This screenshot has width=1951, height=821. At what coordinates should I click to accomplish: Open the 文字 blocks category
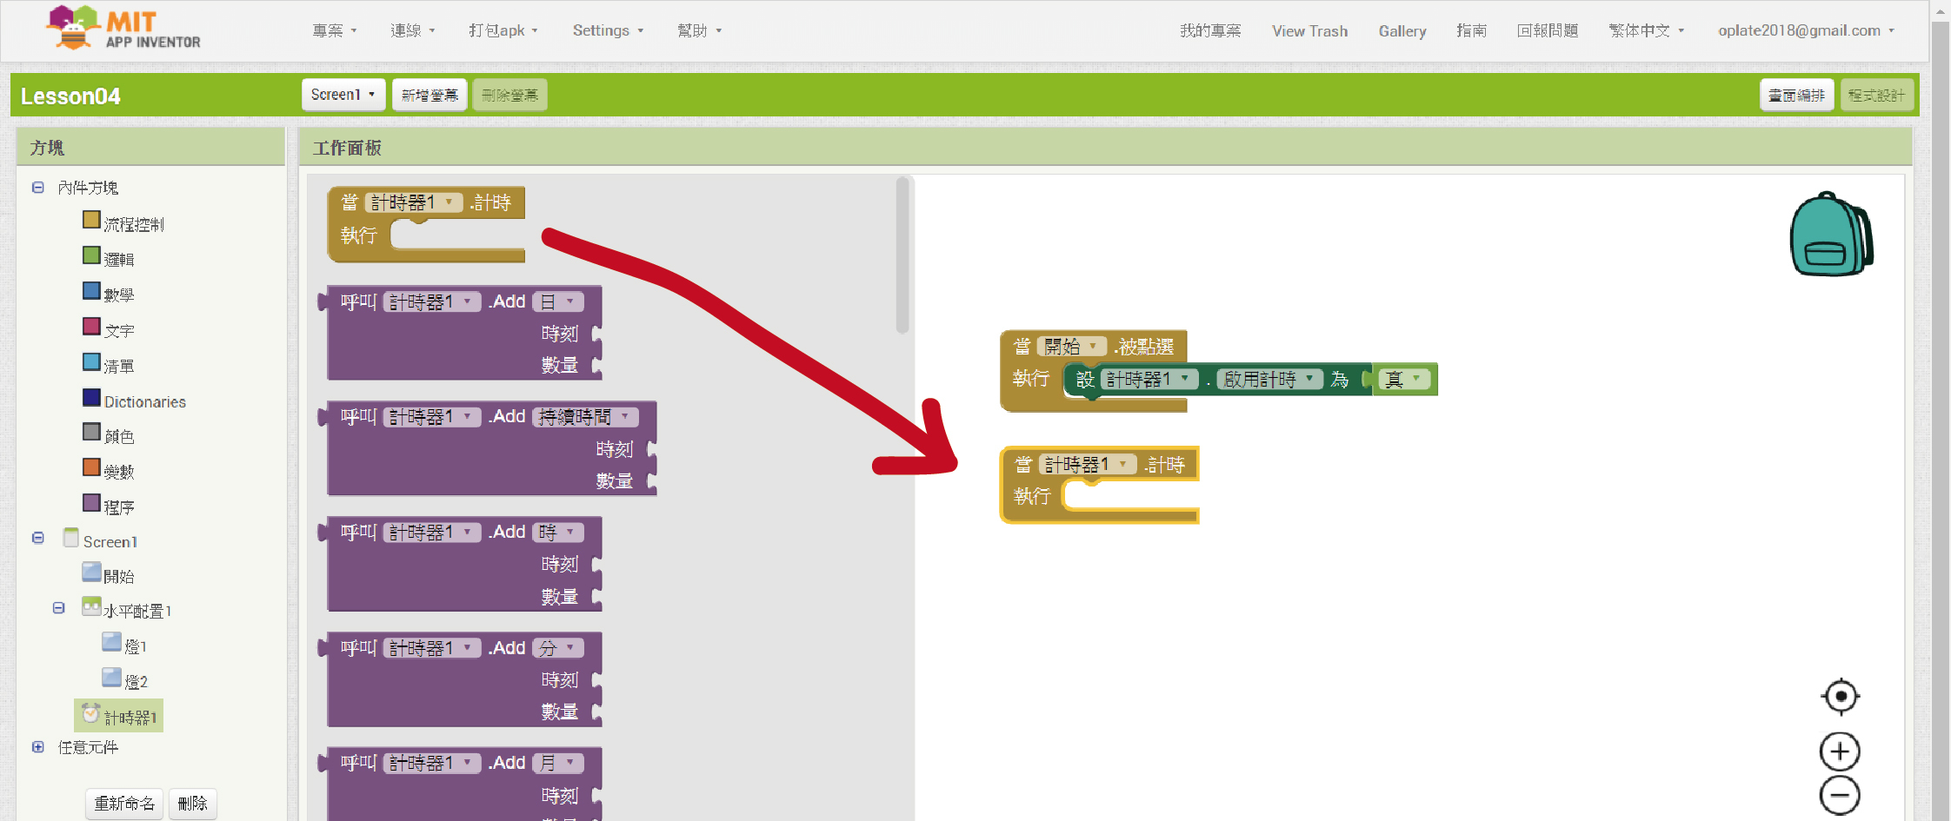point(119,330)
